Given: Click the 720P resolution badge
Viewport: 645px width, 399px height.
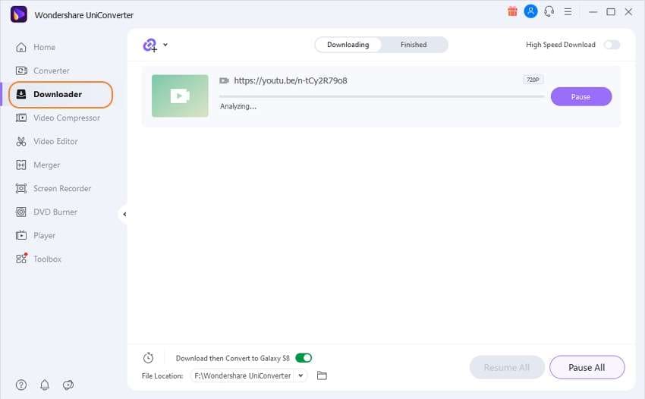Looking at the screenshot, I should click(533, 80).
